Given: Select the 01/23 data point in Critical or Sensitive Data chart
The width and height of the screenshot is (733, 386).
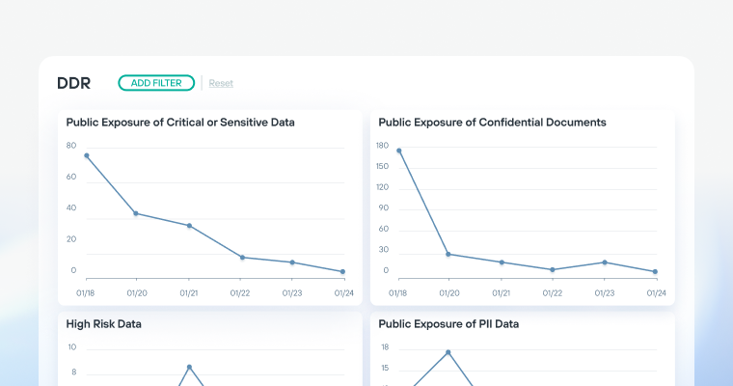Looking at the screenshot, I should click(x=292, y=262).
